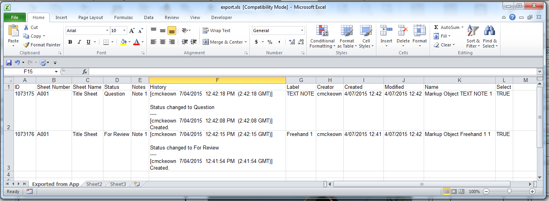Screen dimensions: 549x201
Task: Decrease font size with the shrink icon
Action: [141, 31]
